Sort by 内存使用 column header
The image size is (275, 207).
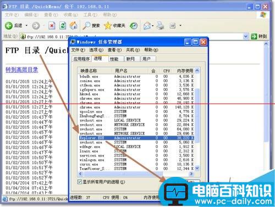point(183,71)
